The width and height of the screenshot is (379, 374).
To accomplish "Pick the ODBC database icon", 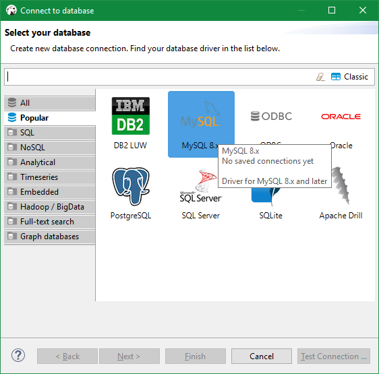I will pos(271,116).
